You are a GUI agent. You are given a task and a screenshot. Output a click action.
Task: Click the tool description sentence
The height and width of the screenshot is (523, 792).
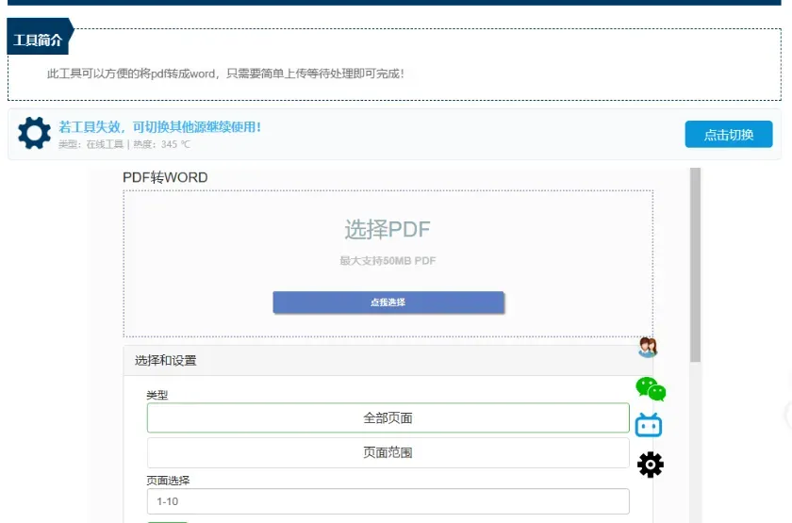tap(225, 74)
